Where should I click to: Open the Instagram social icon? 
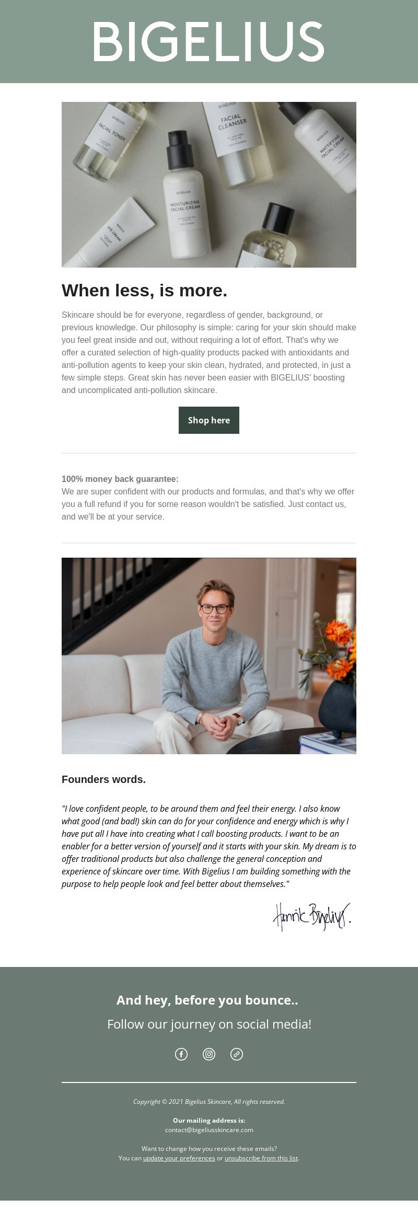209,1054
